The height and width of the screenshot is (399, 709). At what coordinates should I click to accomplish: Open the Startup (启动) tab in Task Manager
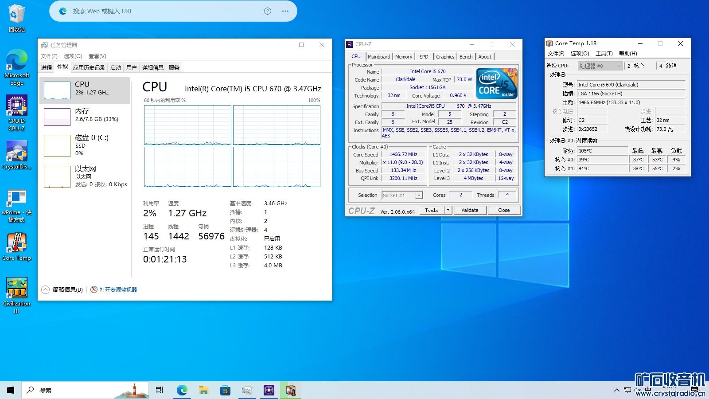[116, 68]
